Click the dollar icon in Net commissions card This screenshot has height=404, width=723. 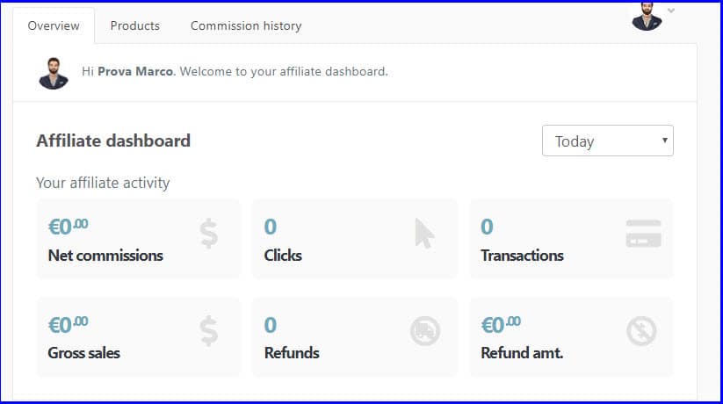(209, 234)
